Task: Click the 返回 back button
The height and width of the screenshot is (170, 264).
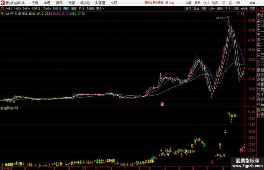Action: 252,9
